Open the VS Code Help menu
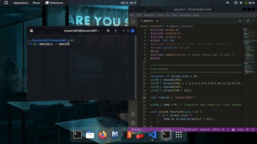This screenshot has width=257, height=144. (x=196, y=15)
